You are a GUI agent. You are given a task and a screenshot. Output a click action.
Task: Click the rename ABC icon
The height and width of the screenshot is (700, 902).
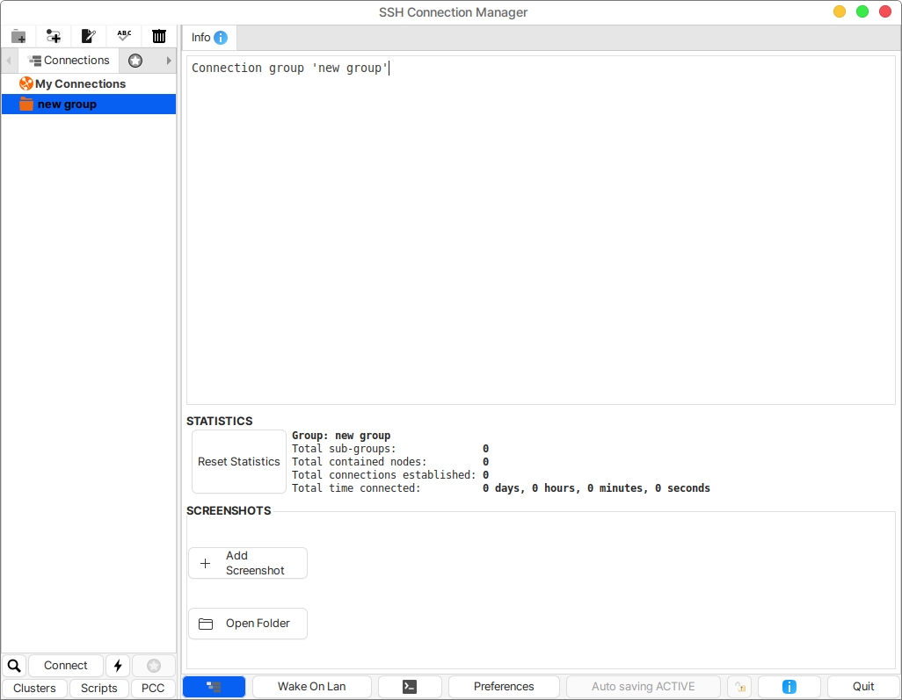[x=124, y=36]
